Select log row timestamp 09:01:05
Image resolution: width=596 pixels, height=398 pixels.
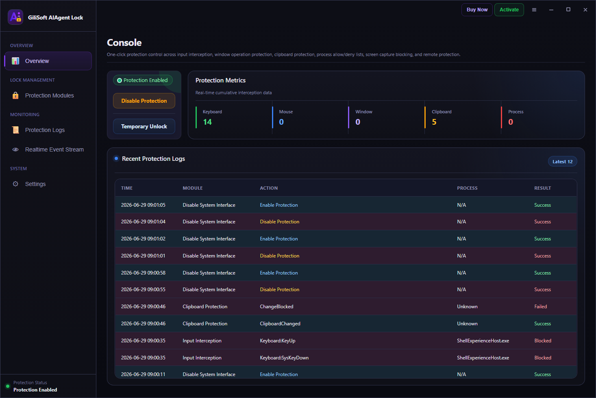(143, 205)
